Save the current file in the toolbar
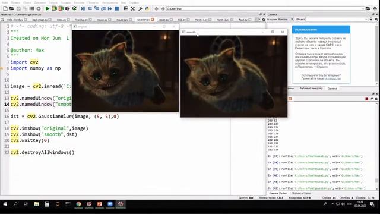The height and width of the screenshot is (214, 380). click(18, 8)
